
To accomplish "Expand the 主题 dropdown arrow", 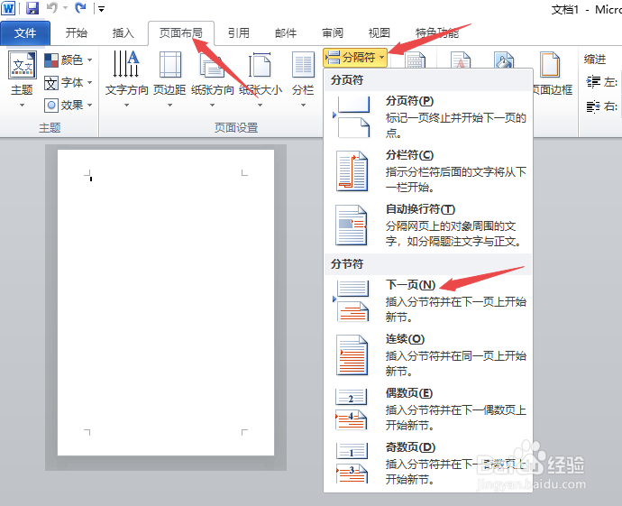I will [22, 106].
